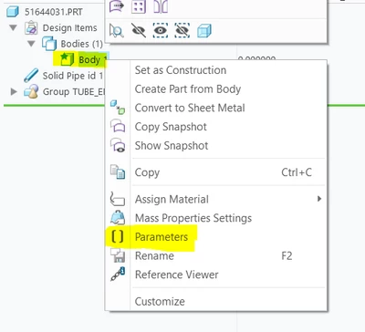Image resolution: width=365 pixels, height=332 pixels.
Task: Click the Mass Properties Settings icon
Action: tap(118, 218)
